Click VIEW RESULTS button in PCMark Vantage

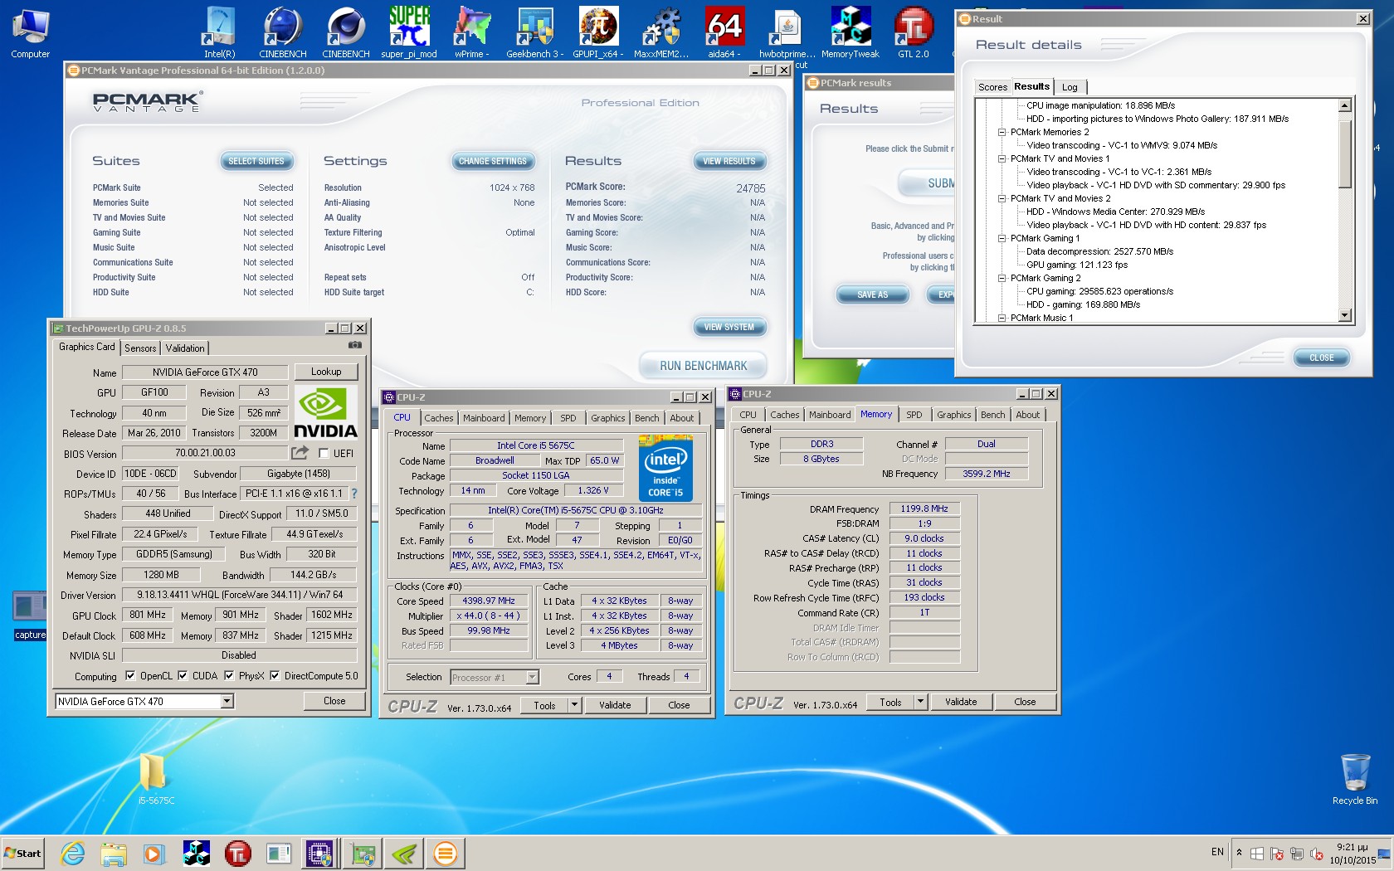729,161
